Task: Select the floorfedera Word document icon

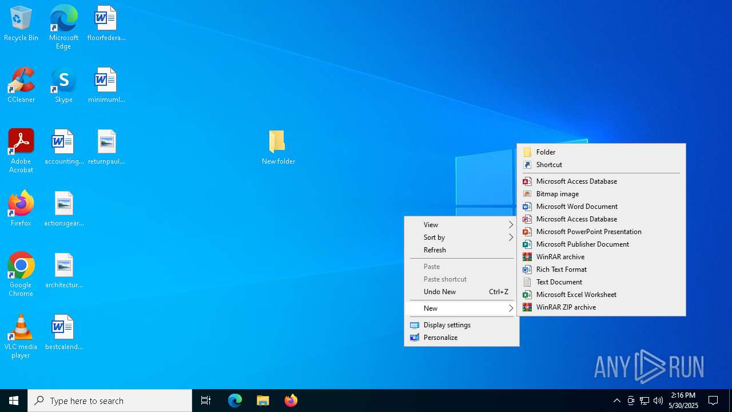Action: point(106,24)
